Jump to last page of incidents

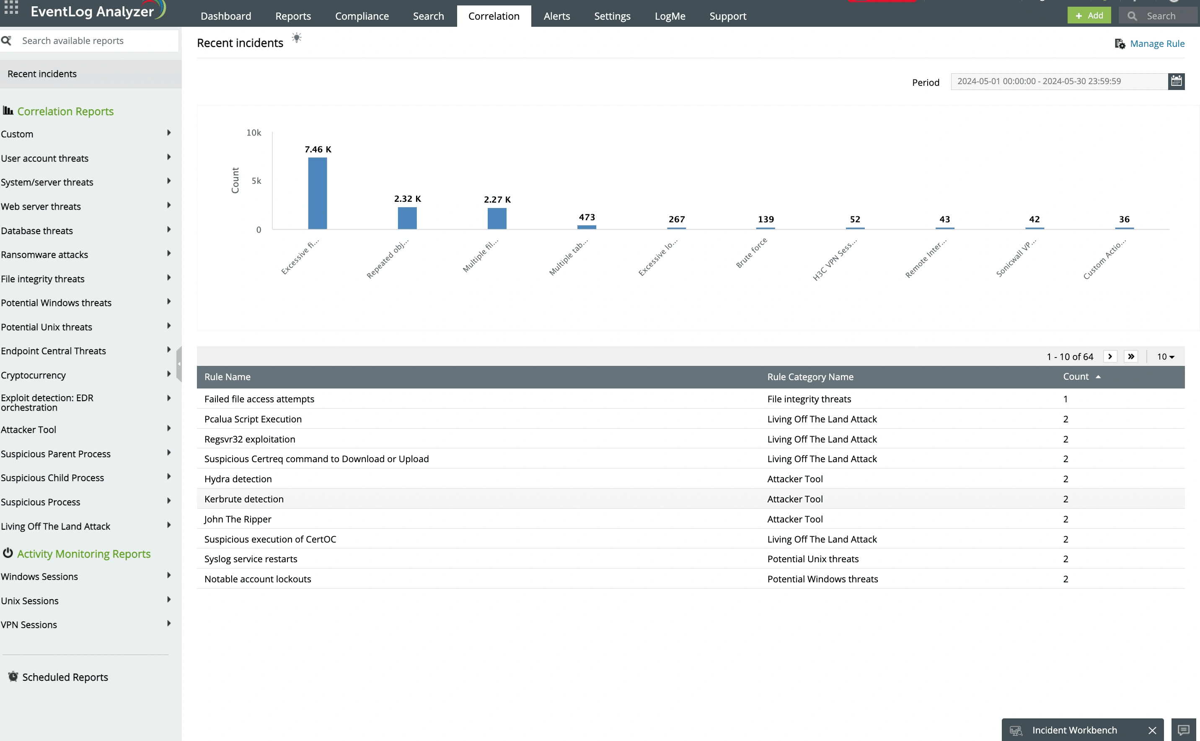click(x=1130, y=356)
